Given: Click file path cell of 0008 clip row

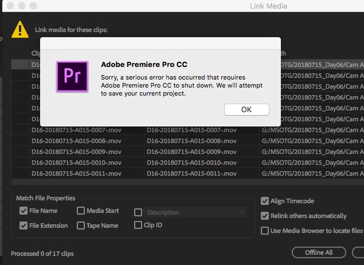Looking at the screenshot, I should pos(312,141).
